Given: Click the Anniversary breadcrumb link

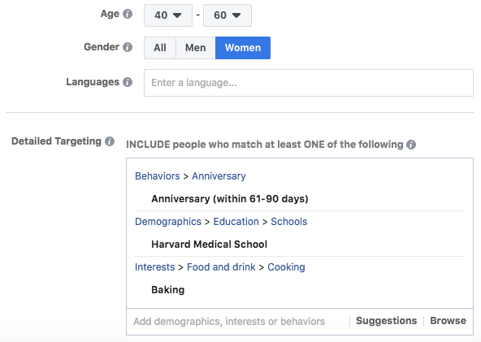Looking at the screenshot, I should pyautogui.click(x=219, y=176).
